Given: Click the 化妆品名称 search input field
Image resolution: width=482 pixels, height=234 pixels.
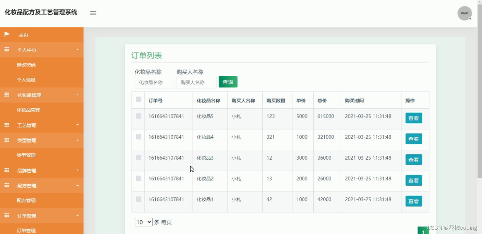Looking at the screenshot, I should point(155,82).
